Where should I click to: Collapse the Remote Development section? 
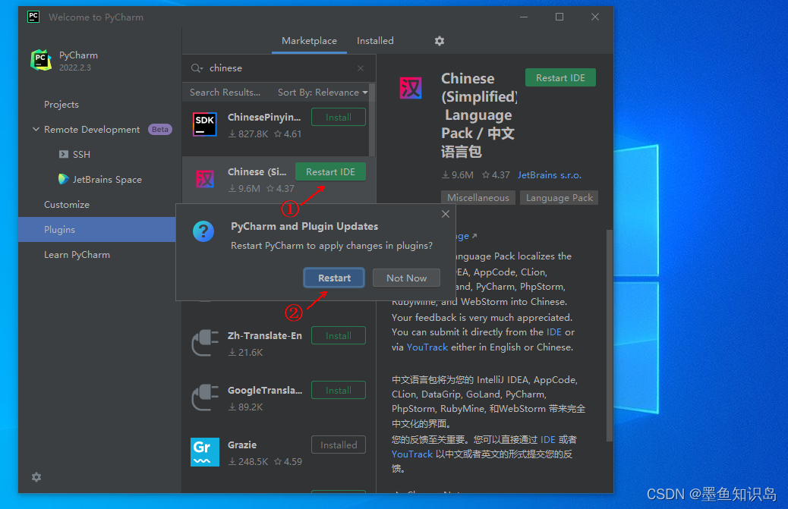pyautogui.click(x=36, y=129)
